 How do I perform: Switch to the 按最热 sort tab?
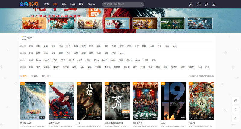[24, 76]
